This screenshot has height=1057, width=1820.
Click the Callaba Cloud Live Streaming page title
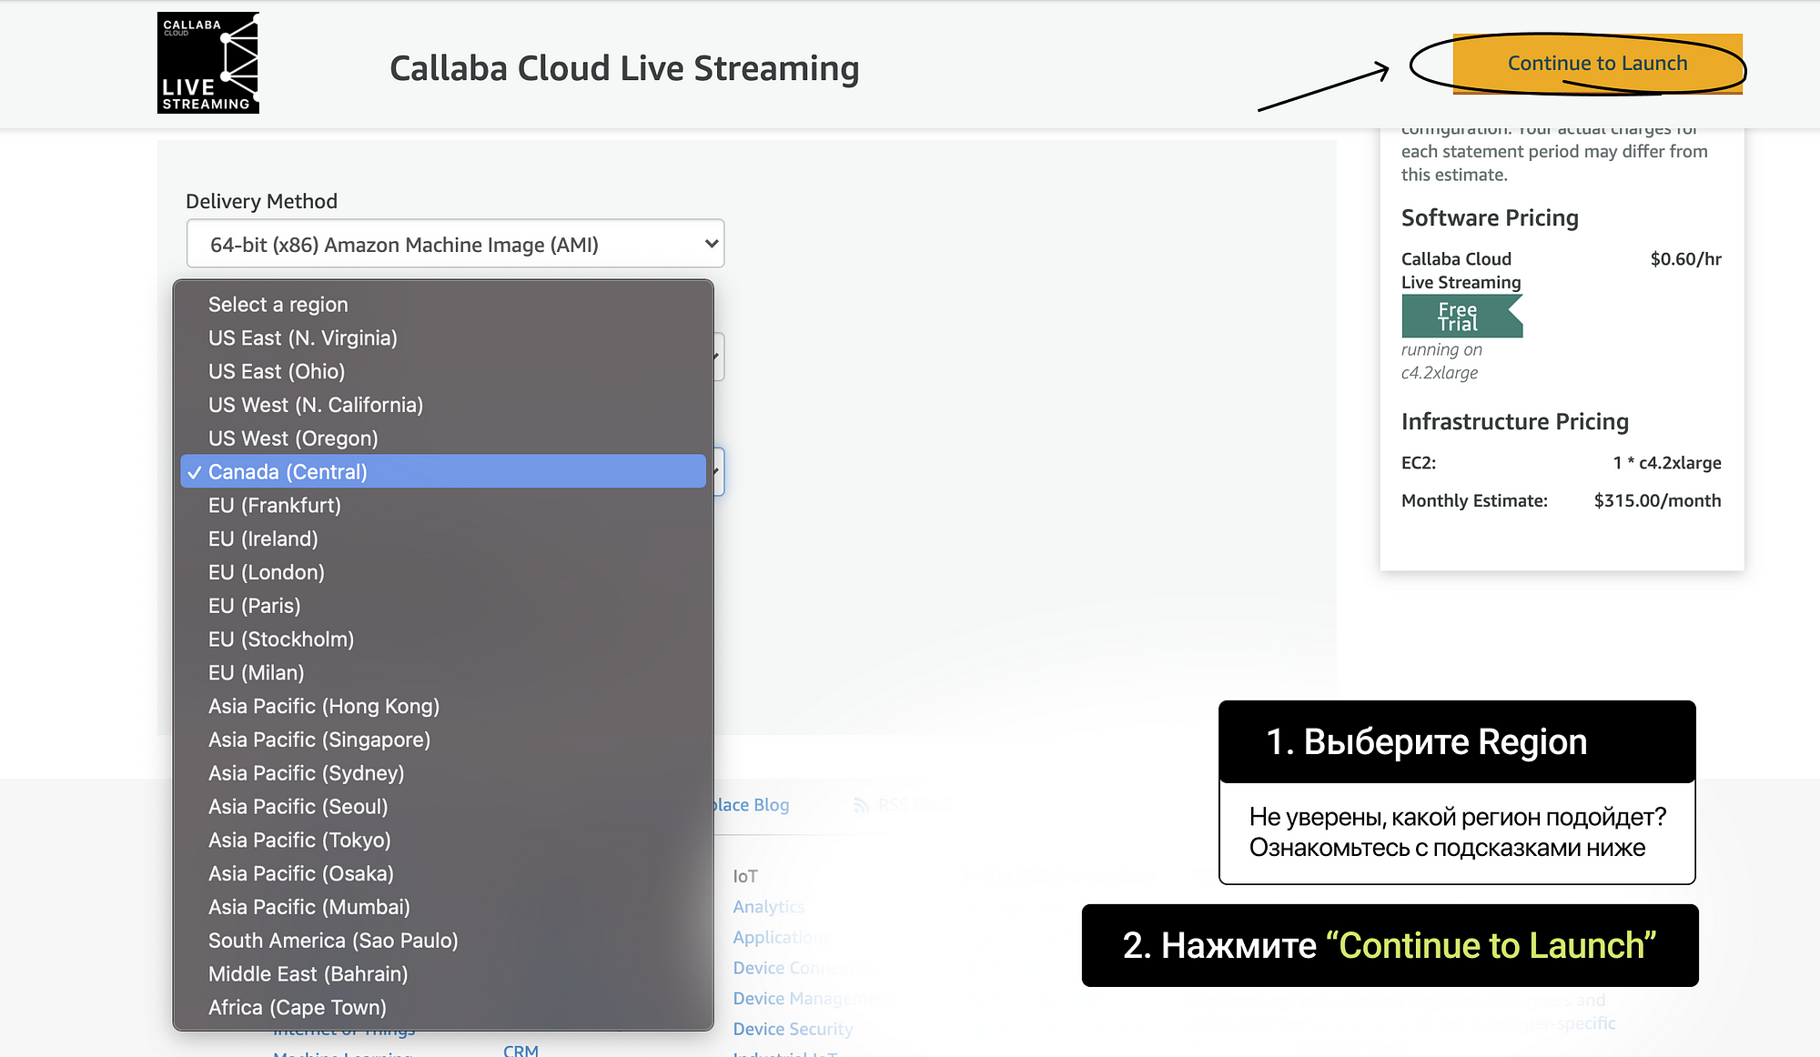(624, 68)
